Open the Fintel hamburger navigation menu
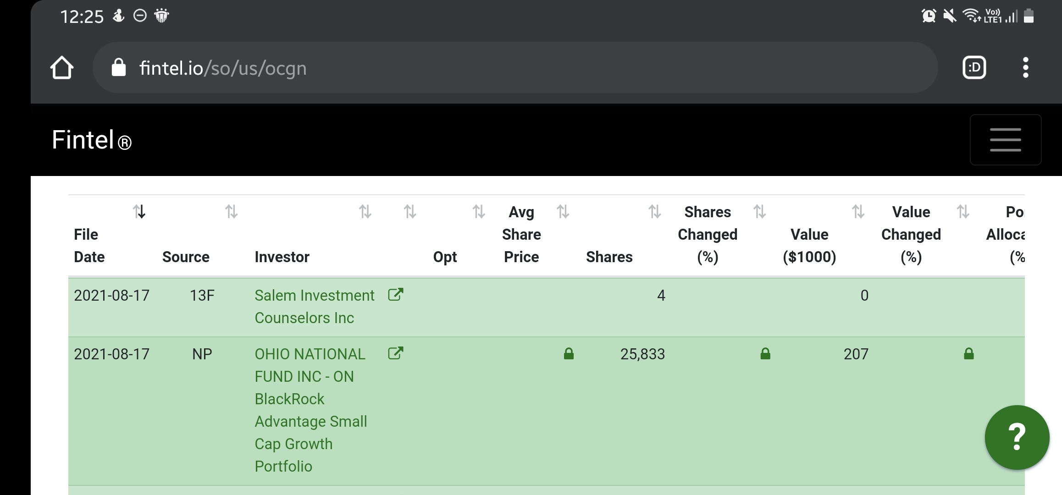The width and height of the screenshot is (1062, 495). pyautogui.click(x=1005, y=140)
